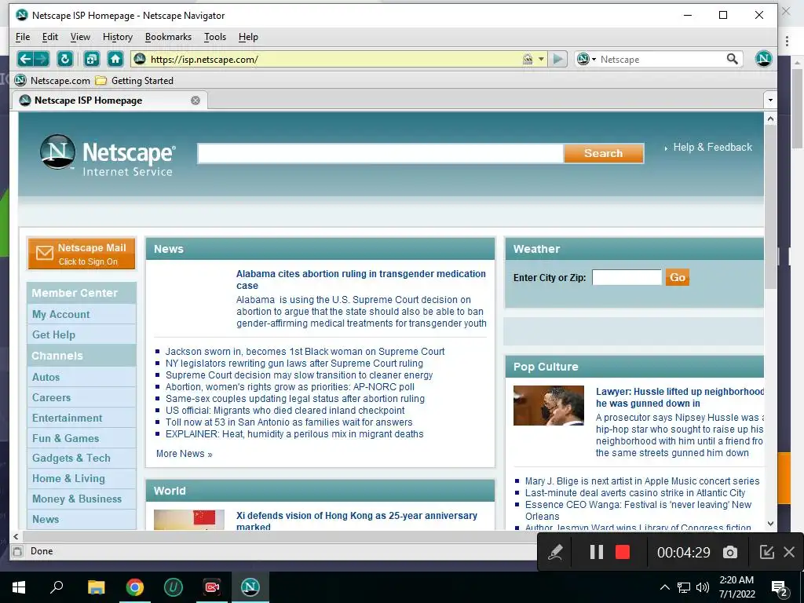Open the Windows Start menu
Viewport: 804px width, 603px height.
pos(19,587)
